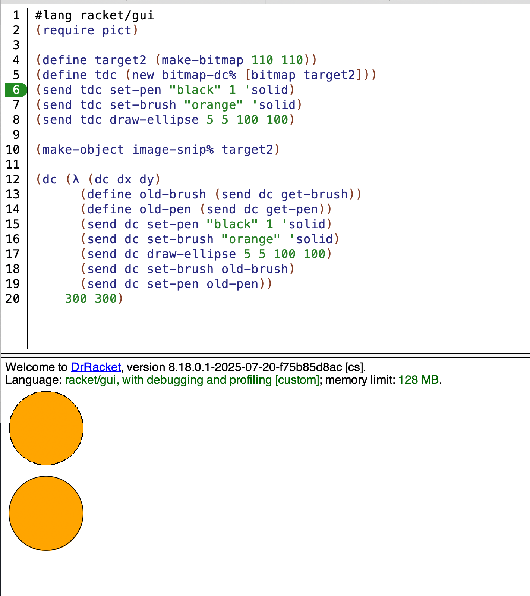Click the "Welcome to" text in interactions pane

[37, 367]
